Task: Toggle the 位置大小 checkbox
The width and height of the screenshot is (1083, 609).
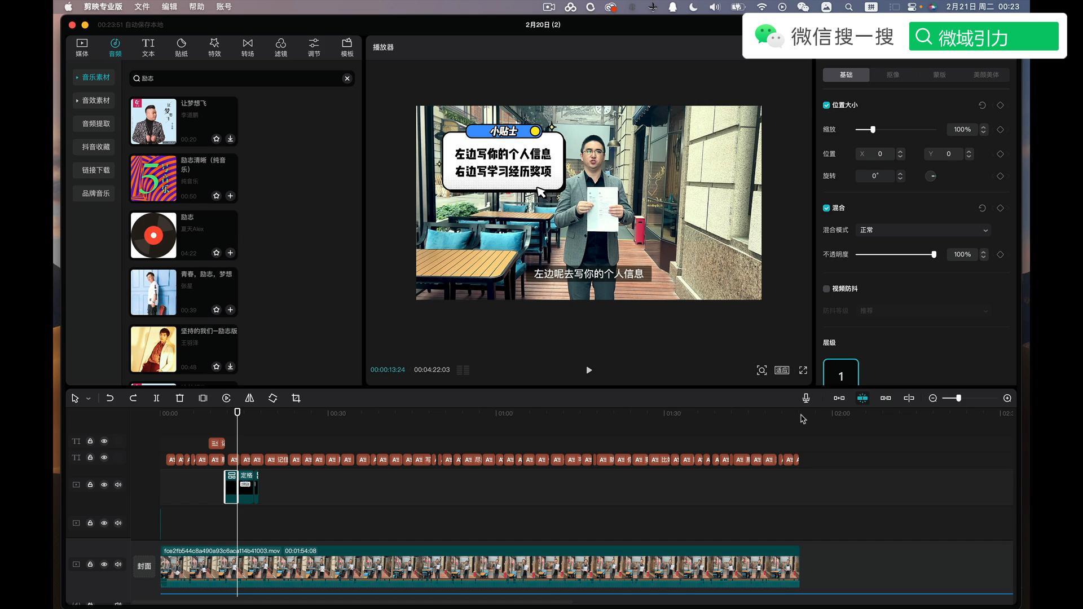Action: [826, 105]
